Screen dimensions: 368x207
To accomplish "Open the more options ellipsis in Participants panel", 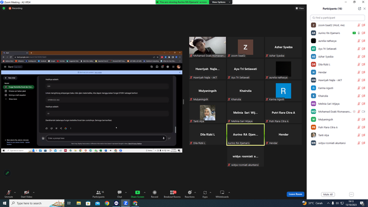I will [351, 194].
